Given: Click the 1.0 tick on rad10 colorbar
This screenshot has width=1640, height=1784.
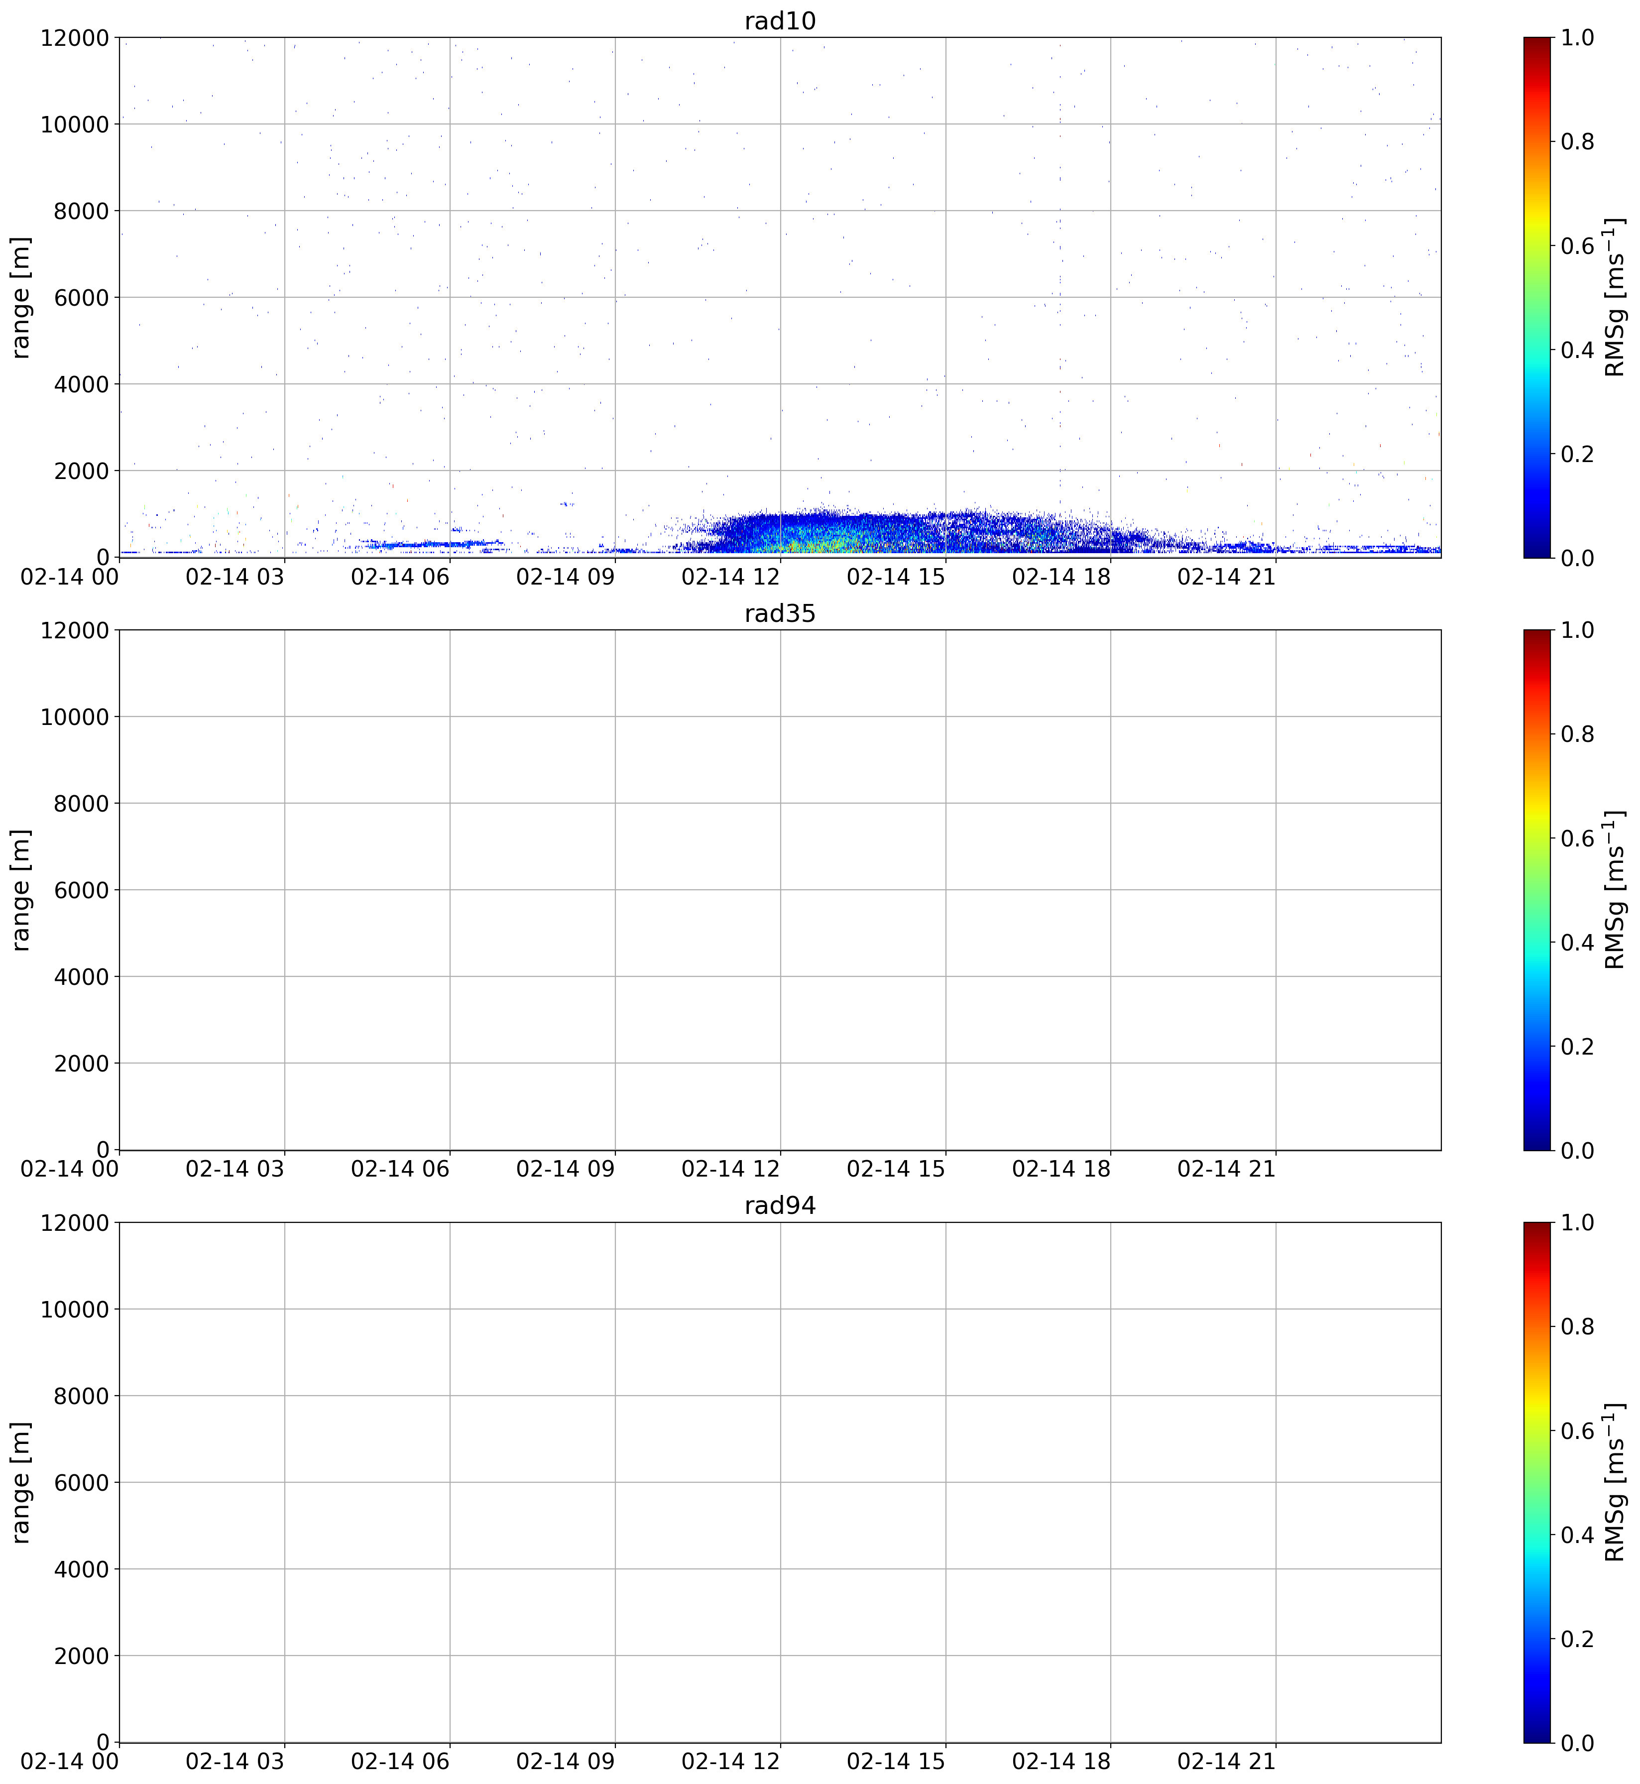Looking at the screenshot, I should pos(1577,37).
